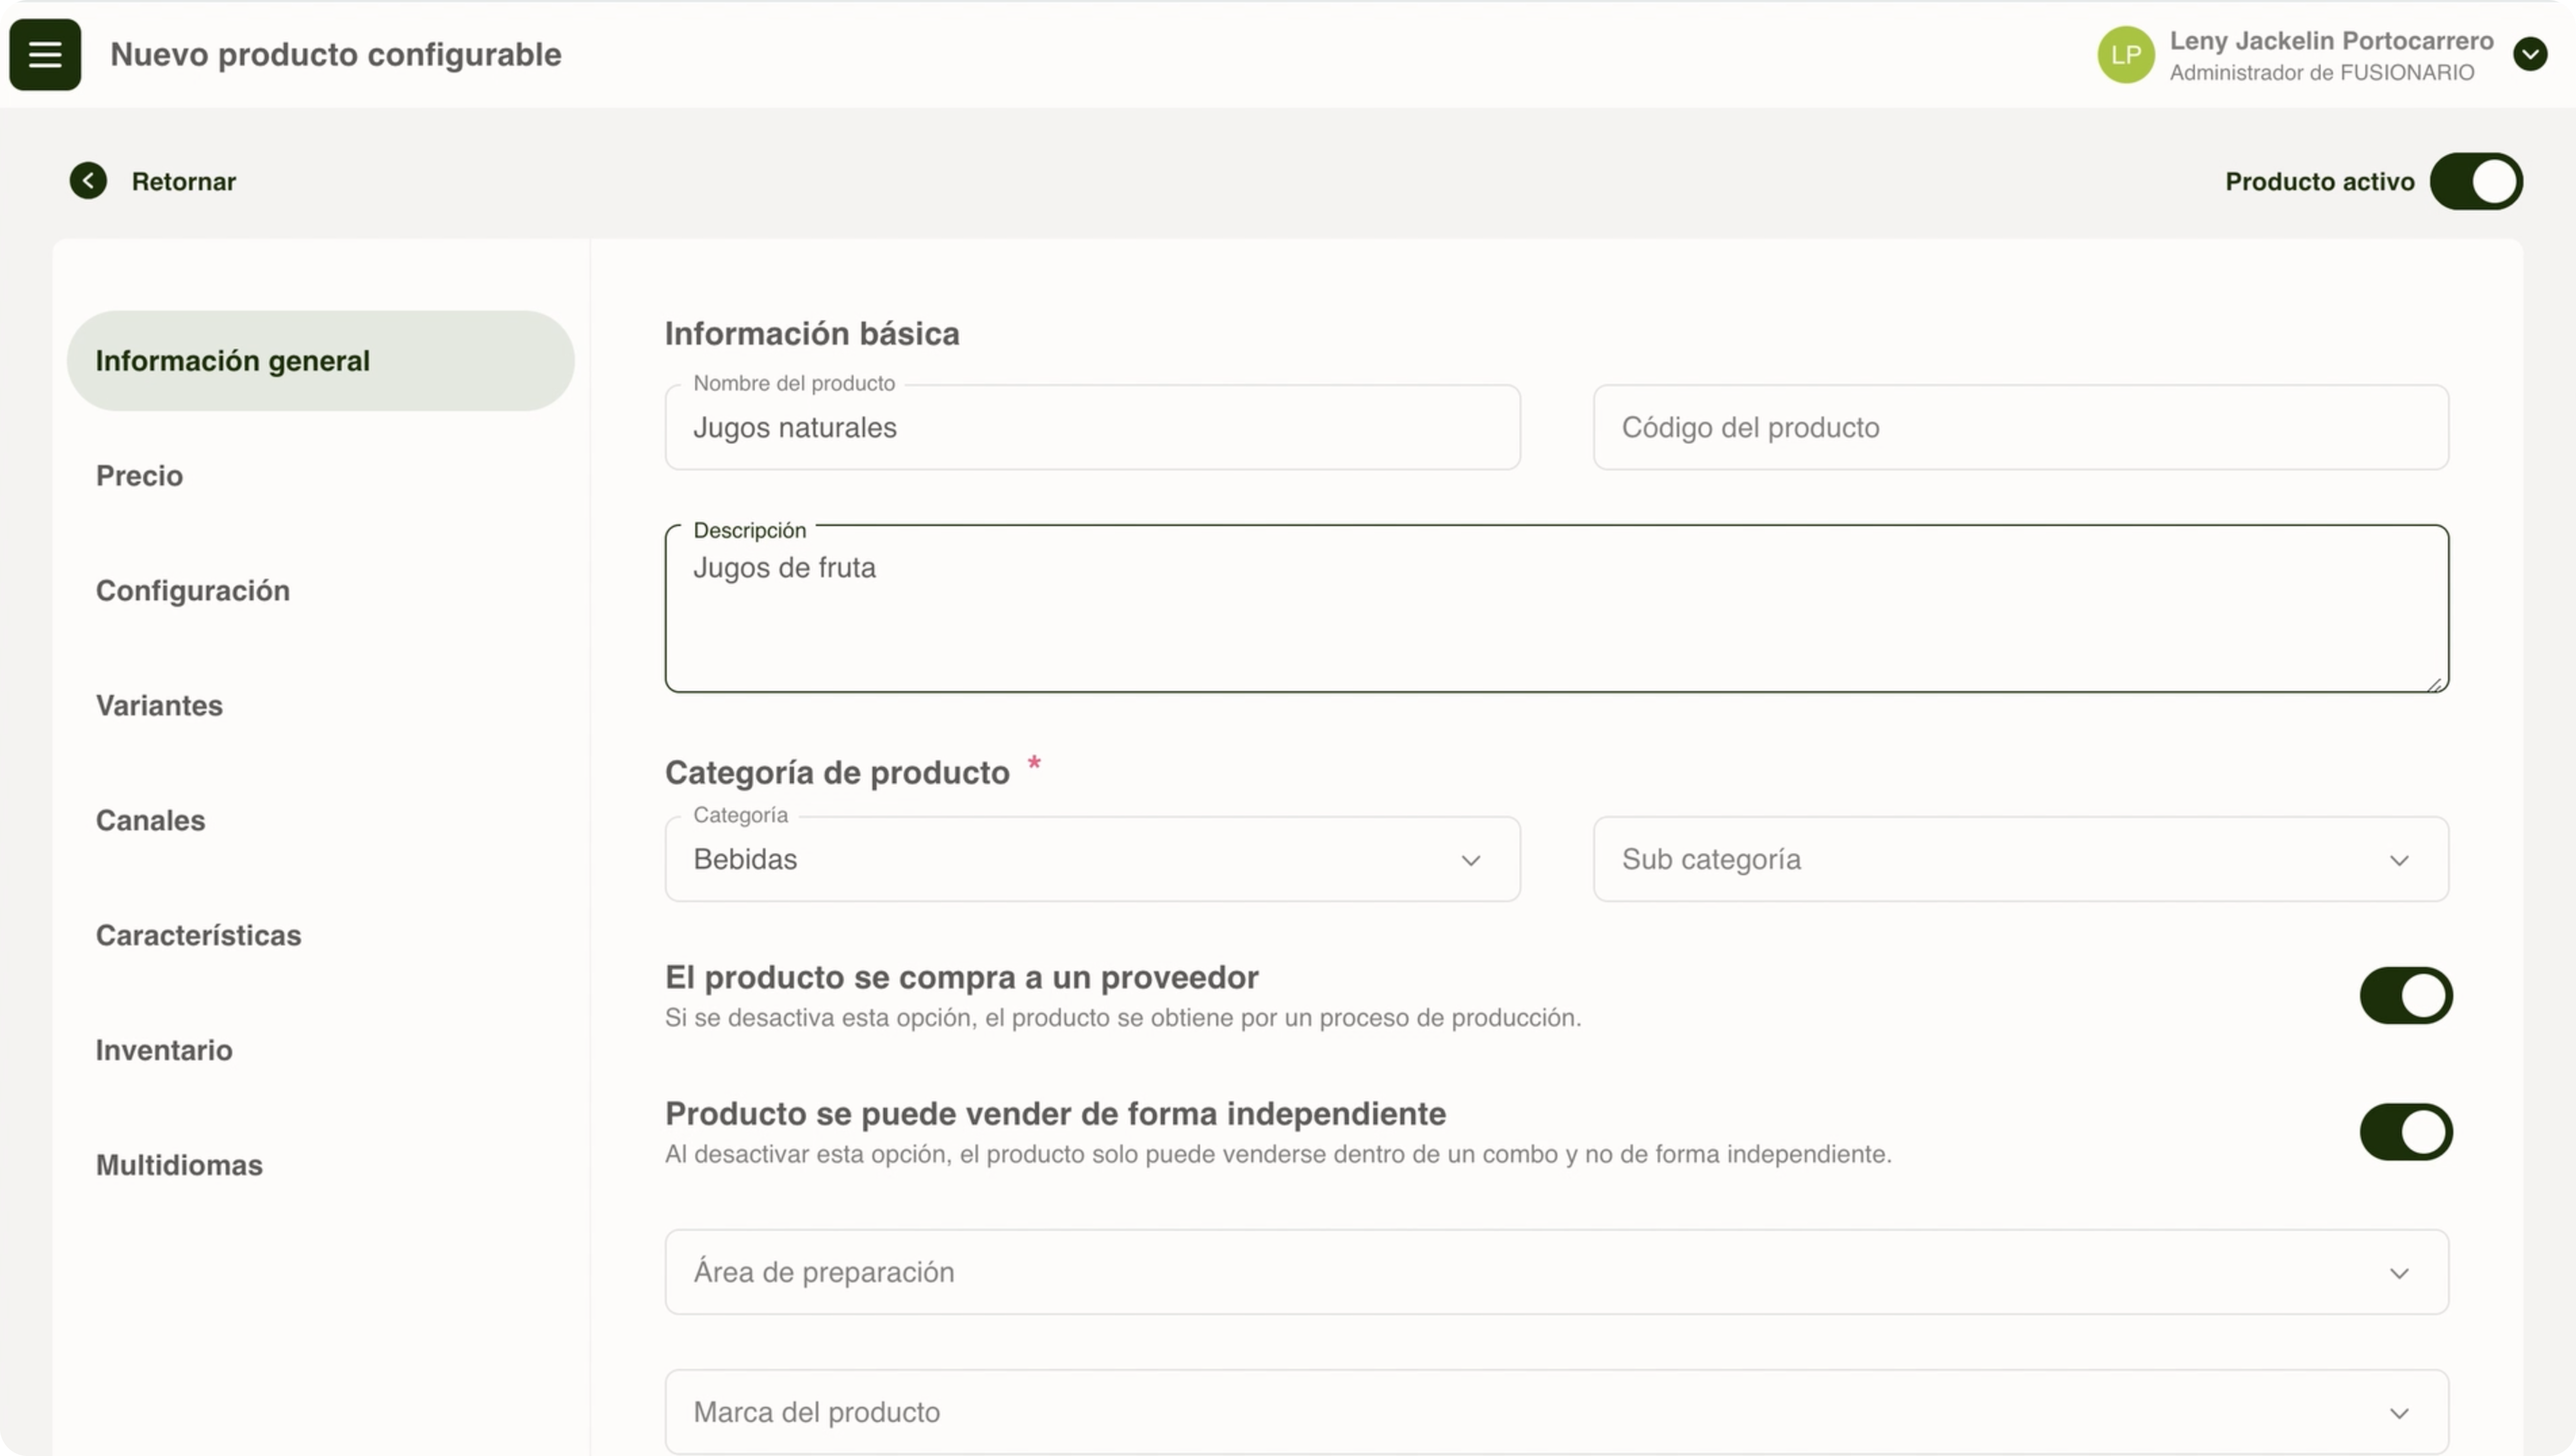Click the Retornar back arrow icon

[88, 181]
